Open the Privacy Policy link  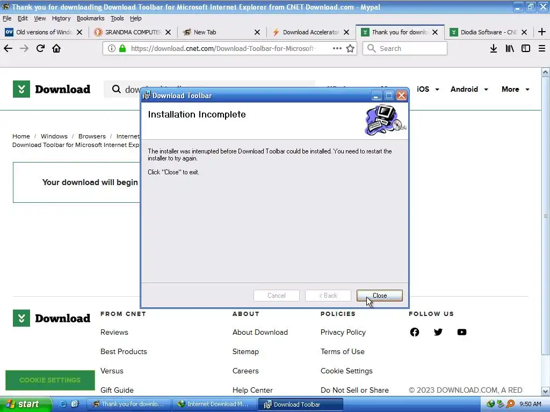pyautogui.click(x=343, y=332)
